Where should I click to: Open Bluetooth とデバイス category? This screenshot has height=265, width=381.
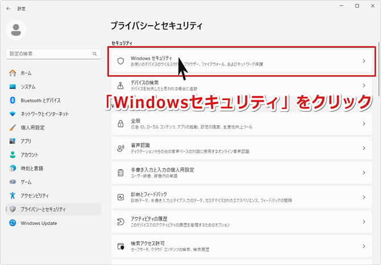click(x=53, y=100)
